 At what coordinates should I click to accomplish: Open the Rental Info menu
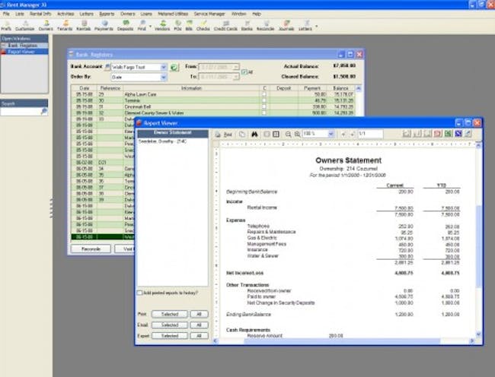(x=40, y=14)
